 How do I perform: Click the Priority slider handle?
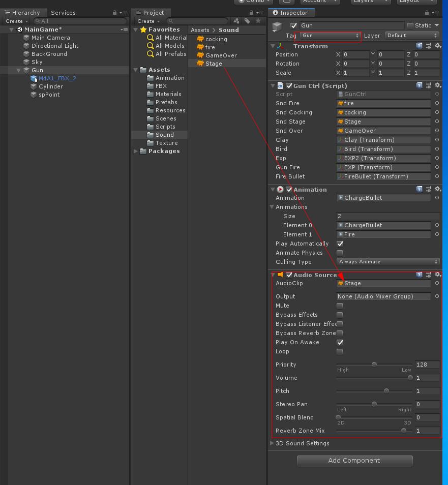[374, 365]
